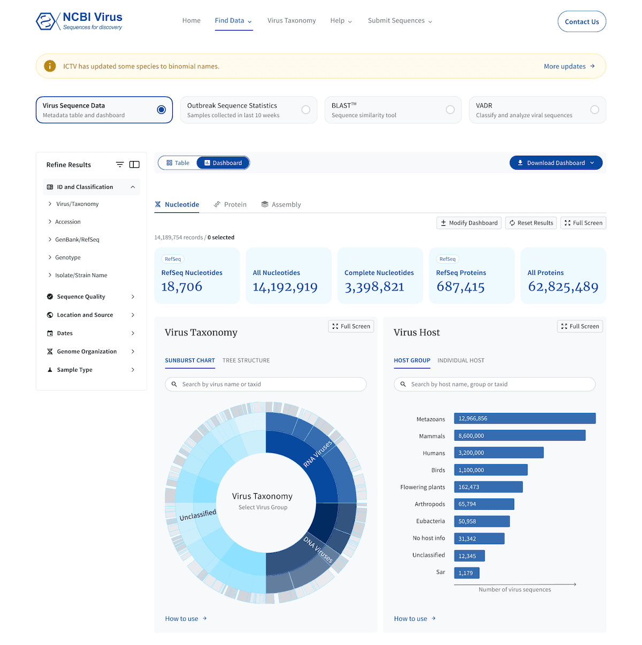Open the dashboard Full Screen button in toolbar
Screen dimensions: 642x645
[x=583, y=222]
